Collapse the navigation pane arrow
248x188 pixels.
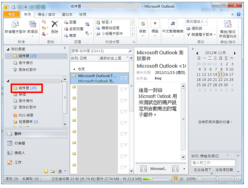[65, 48]
